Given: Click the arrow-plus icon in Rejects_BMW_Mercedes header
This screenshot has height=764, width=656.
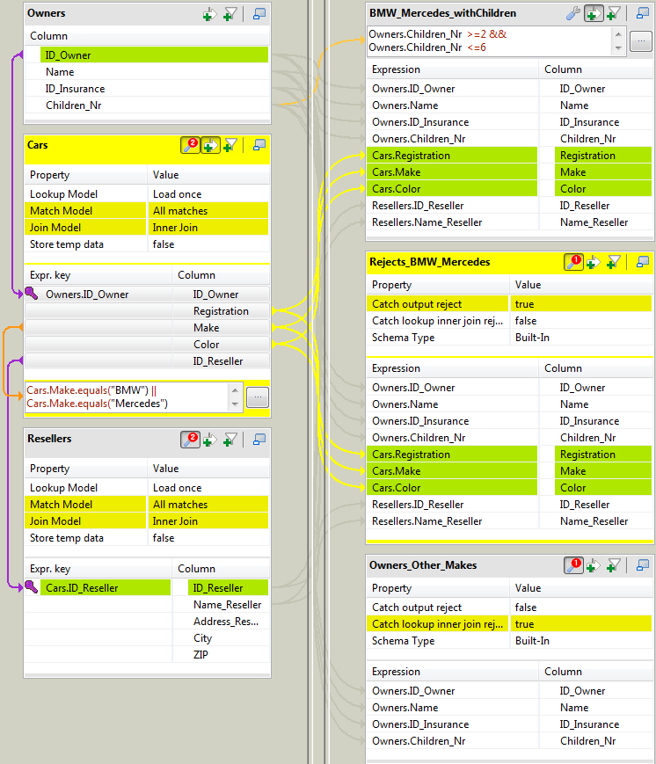Looking at the screenshot, I should pos(594,262).
